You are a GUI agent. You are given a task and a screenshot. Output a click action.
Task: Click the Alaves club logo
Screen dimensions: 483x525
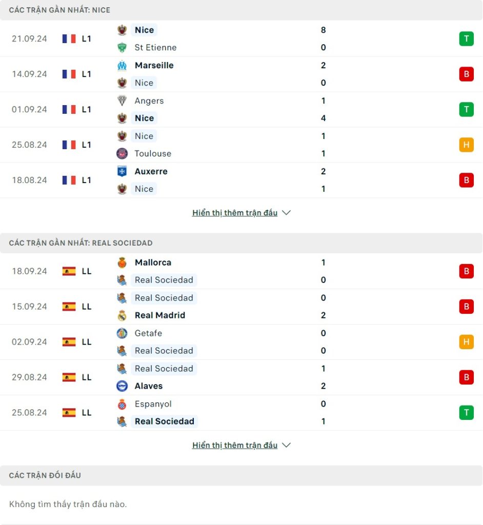(x=122, y=386)
